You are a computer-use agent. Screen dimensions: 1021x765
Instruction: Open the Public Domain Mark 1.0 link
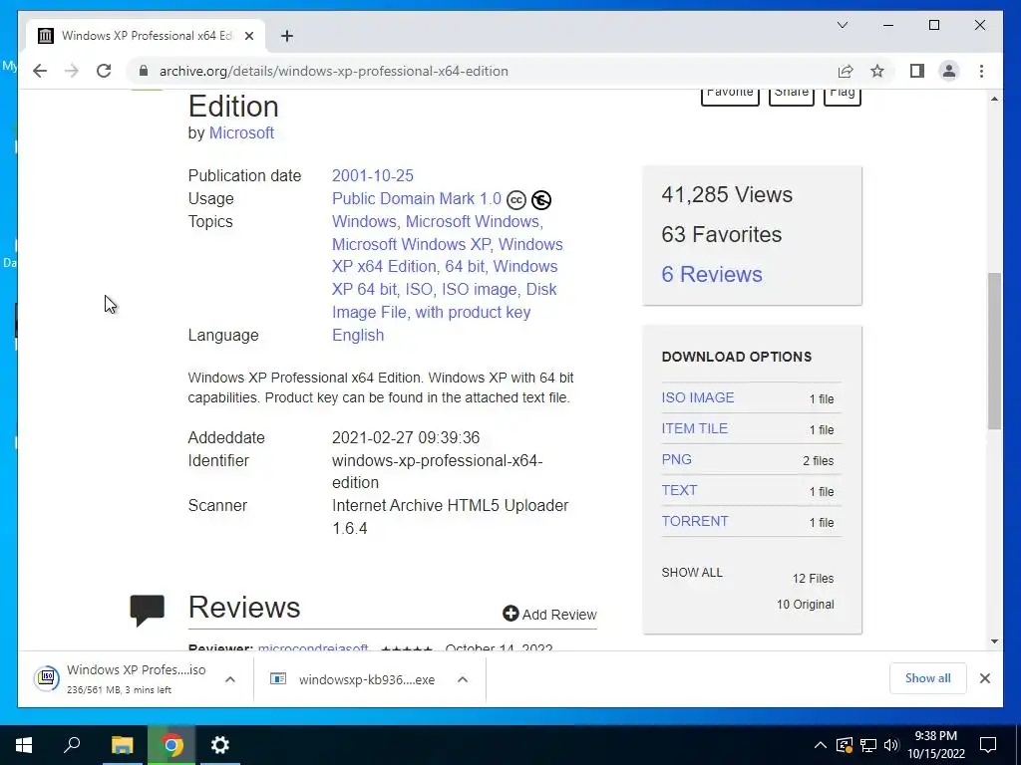pyautogui.click(x=417, y=198)
